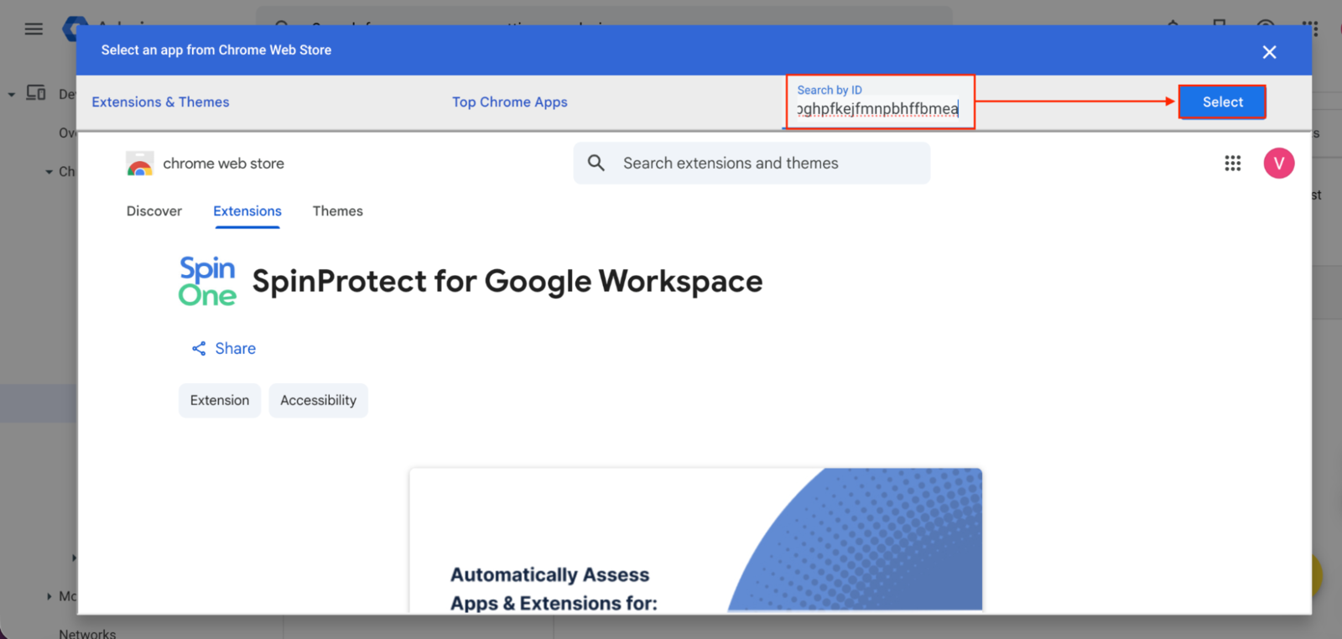The image size is (1342, 639).
Task: Open the promo screenshot thumbnail
Action: pyautogui.click(x=695, y=540)
